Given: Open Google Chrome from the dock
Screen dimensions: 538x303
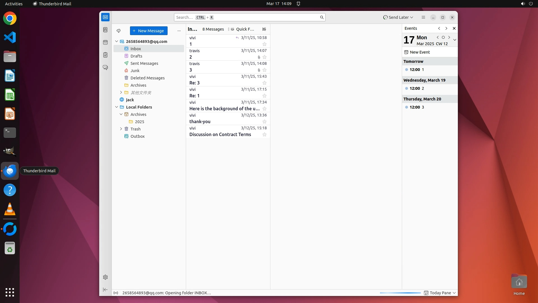Looking at the screenshot, I should pos(10,19).
